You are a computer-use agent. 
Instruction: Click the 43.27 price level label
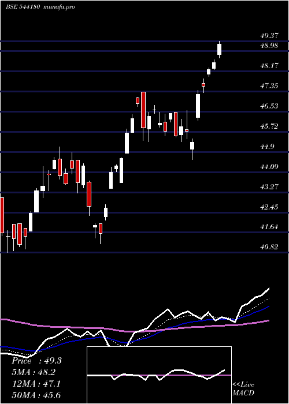(x=269, y=186)
